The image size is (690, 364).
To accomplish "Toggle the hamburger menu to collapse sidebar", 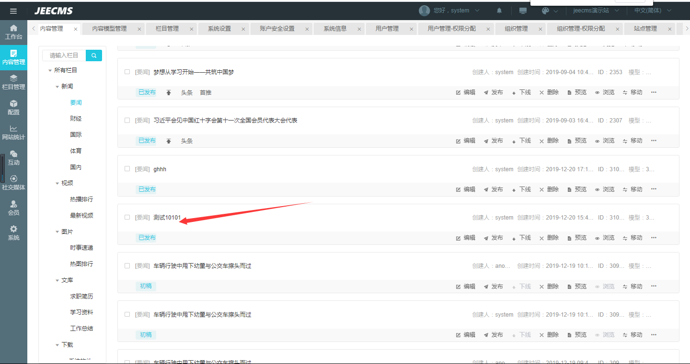I will pyautogui.click(x=13, y=11).
